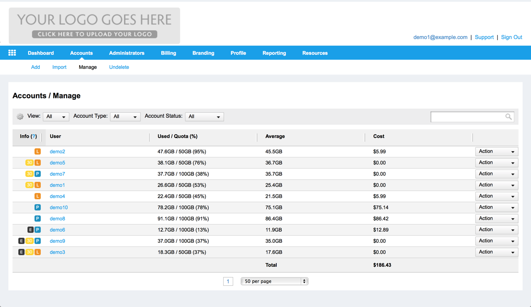Click the E badge in demo6 row
Viewport: 531px width, 307px height.
[30, 230]
